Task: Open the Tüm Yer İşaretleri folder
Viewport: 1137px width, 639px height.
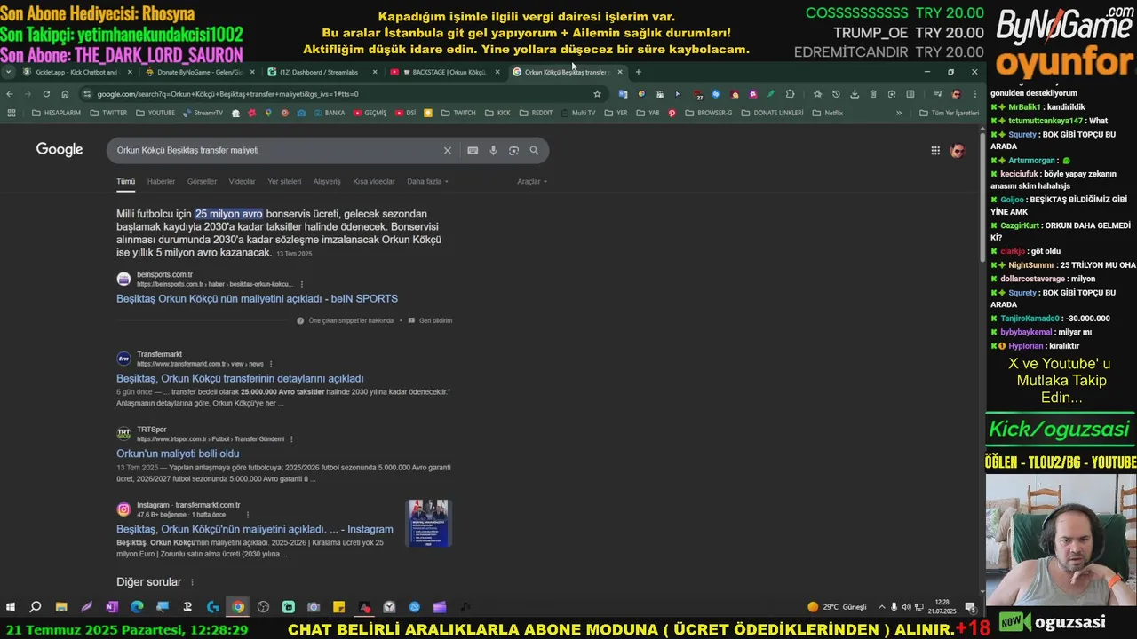Action: tap(949, 114)
